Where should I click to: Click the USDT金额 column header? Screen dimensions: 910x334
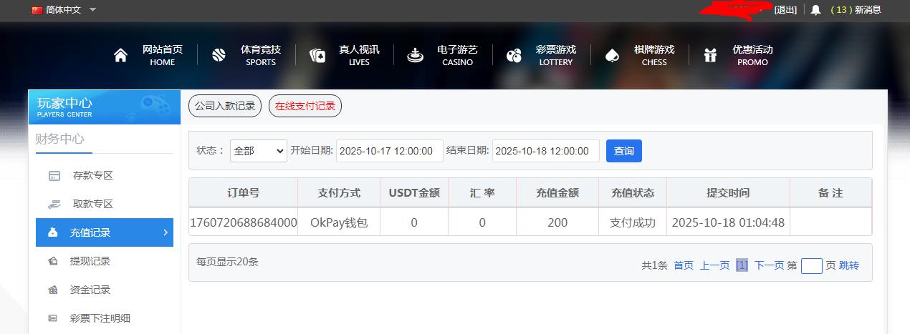click(414, 193)
